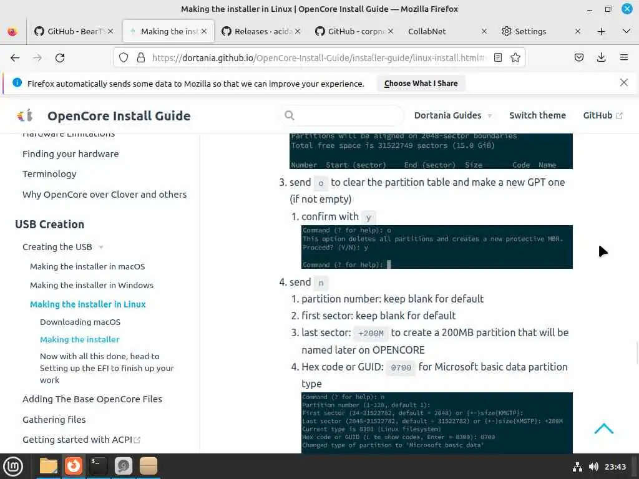639x479 pixels.
Task: Click the page vertical scrollbar
Action: point(637,354)
